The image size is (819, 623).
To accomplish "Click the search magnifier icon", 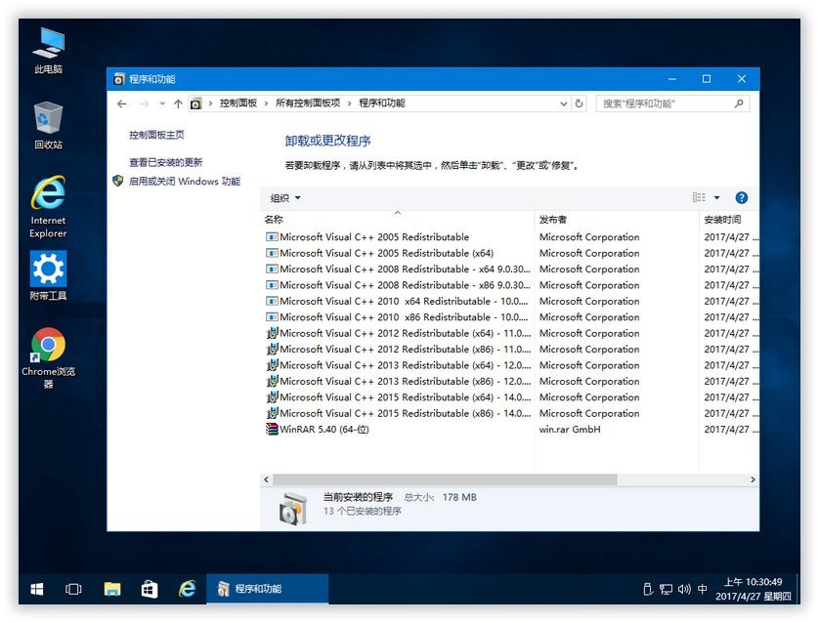I will click(739, 104).
